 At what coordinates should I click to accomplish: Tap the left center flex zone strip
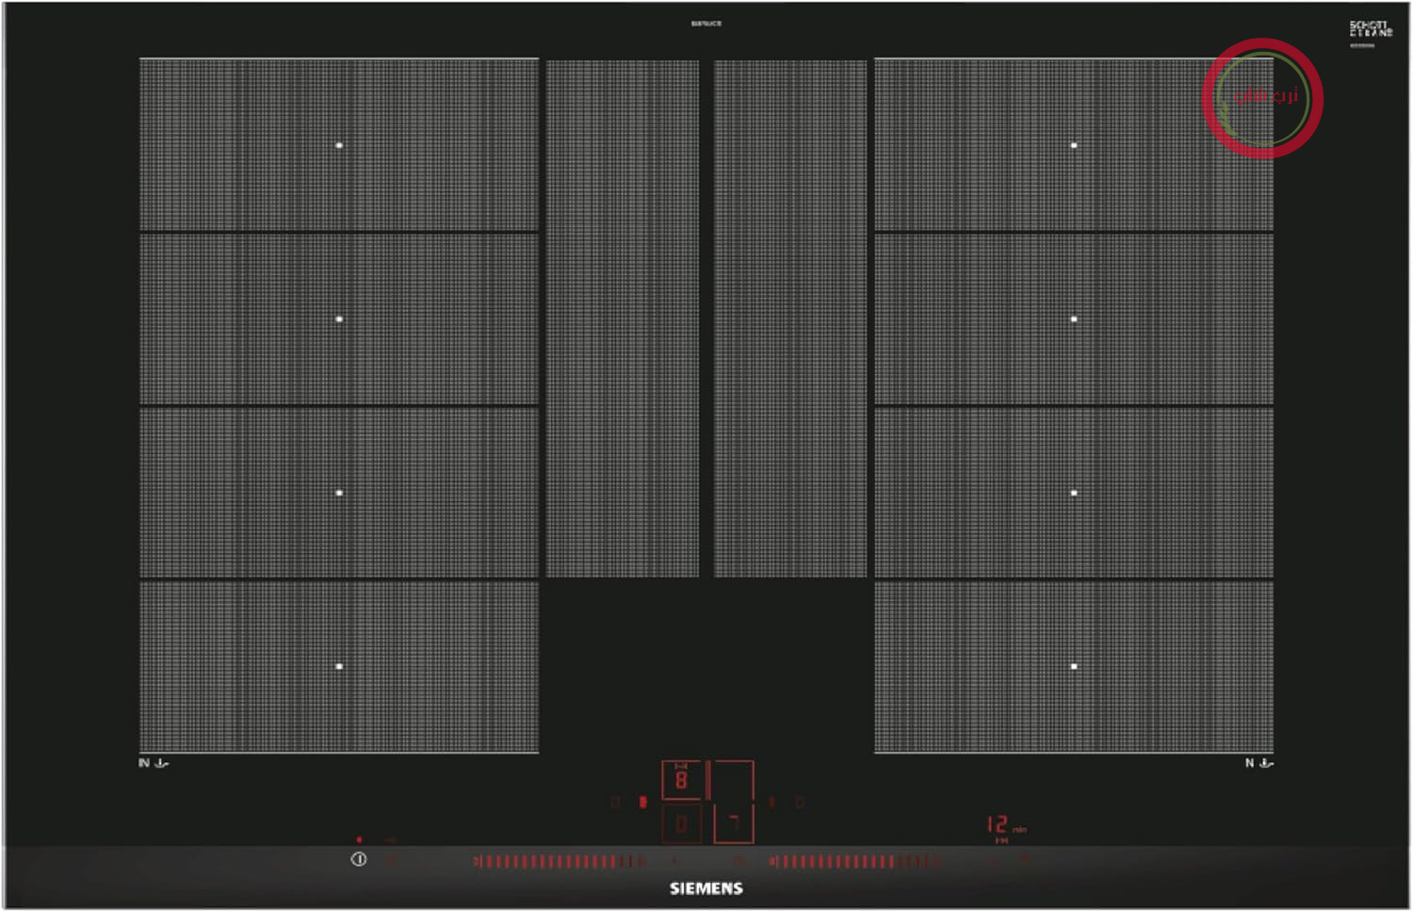[x=623, y=318]
